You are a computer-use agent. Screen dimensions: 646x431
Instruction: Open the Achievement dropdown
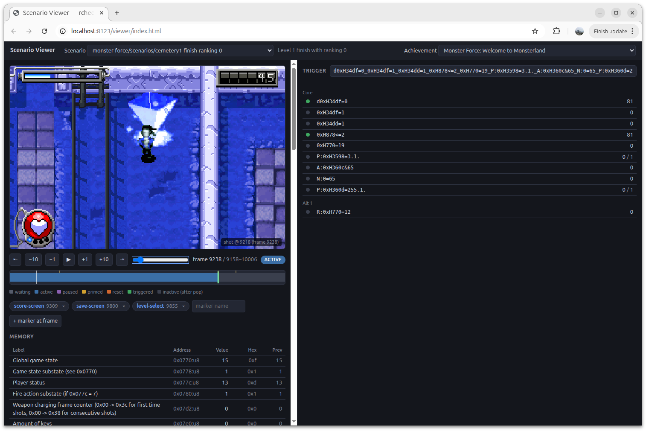(537, 50)
